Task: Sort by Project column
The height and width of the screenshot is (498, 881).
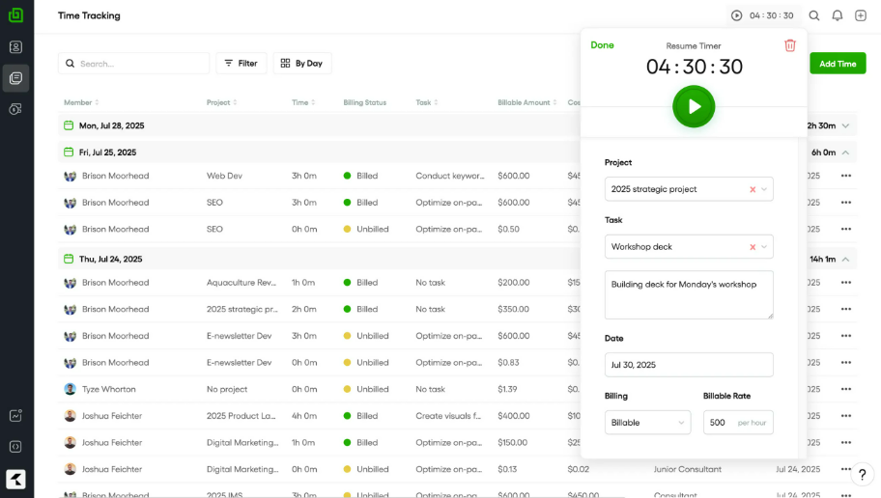Action: 222,102
